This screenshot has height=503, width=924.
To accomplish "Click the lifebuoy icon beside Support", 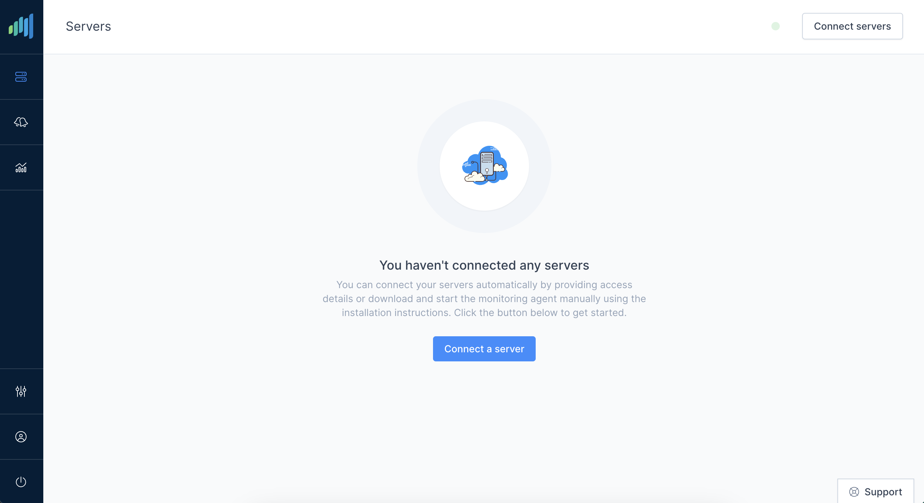I will point(854,492).
